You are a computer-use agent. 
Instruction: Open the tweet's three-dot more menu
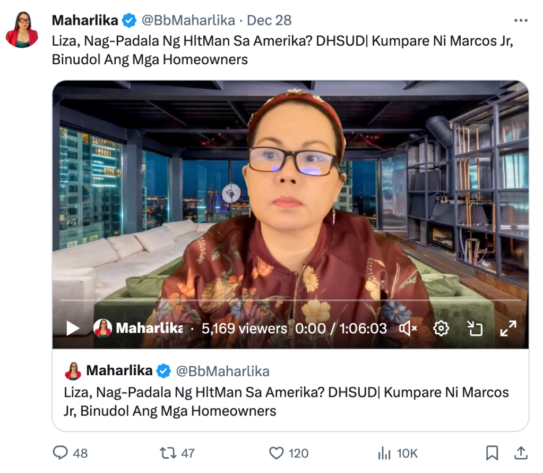pyautogui.click(x=521, y=20)
